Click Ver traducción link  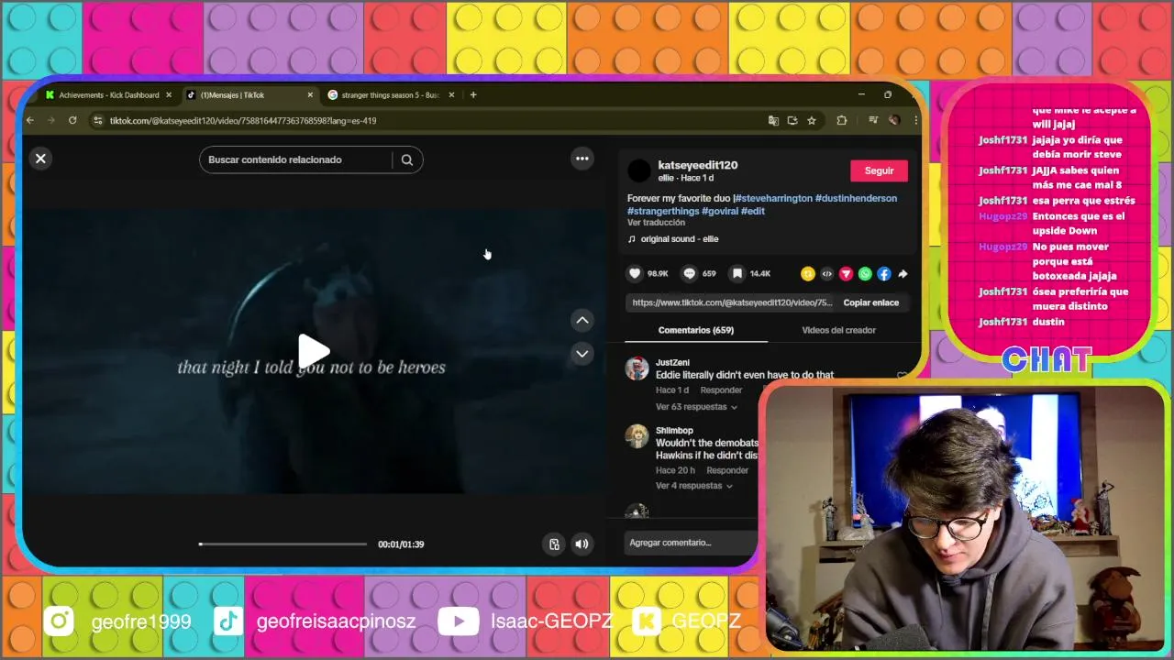pyautogui.click(x=656, y=223)
